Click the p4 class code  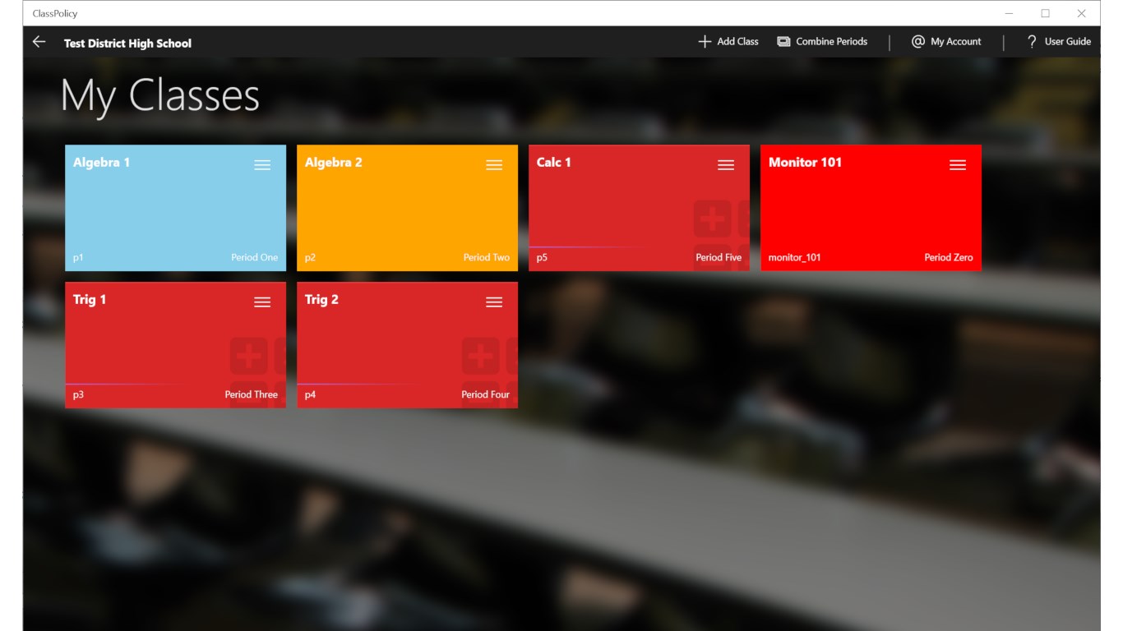tap(310, 395)
